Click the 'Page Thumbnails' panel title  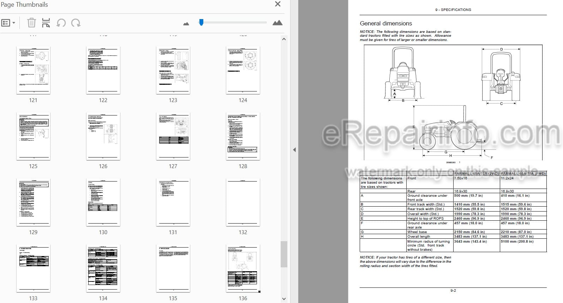tap(24, 5)
